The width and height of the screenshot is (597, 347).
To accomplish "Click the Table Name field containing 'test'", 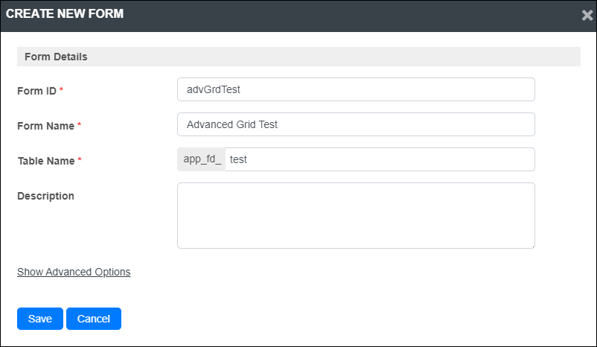I will coord(380,159).
